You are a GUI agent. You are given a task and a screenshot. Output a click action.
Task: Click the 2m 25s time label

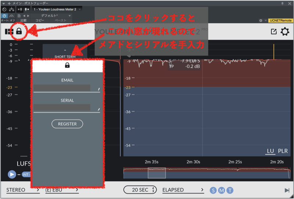[235, 162]
